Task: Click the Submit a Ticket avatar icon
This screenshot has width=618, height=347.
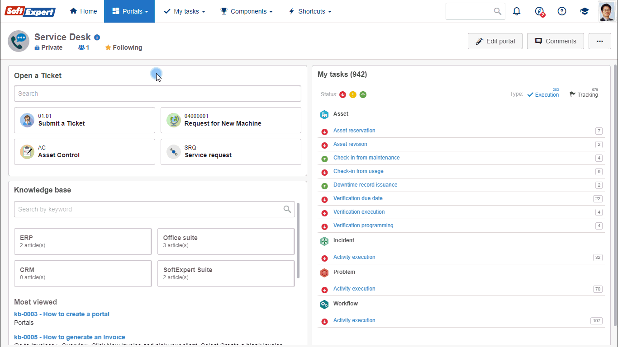Action: pyautogui.click(x=27, y=120)
